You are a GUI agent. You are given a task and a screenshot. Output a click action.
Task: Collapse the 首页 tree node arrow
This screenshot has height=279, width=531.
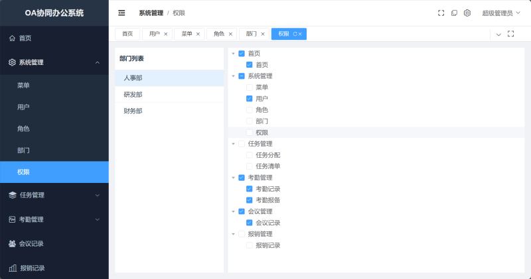[x=234, y=54]
